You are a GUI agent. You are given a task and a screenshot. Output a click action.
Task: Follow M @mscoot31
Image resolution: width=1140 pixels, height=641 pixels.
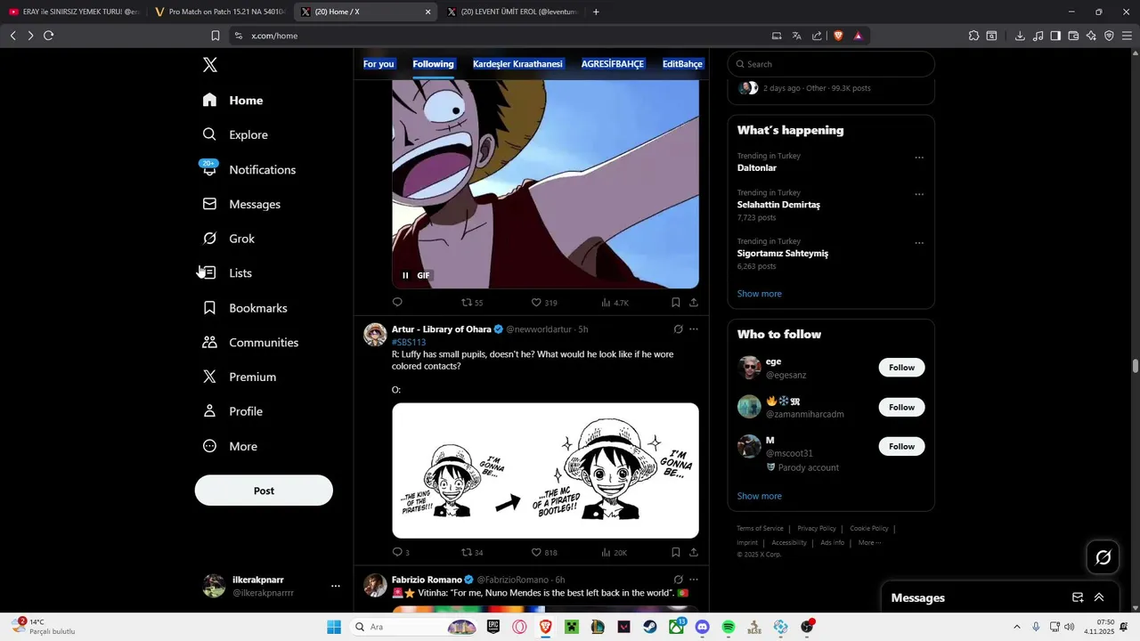[x=901, y=446]
